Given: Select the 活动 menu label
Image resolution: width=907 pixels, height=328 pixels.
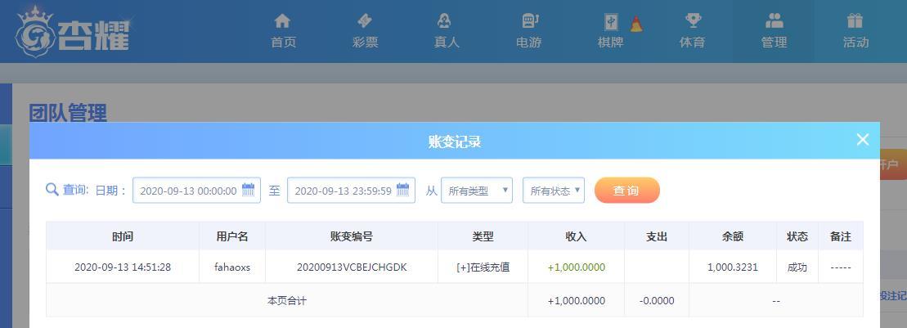Looking at the screenshot, I should click(x=855, y=43).
